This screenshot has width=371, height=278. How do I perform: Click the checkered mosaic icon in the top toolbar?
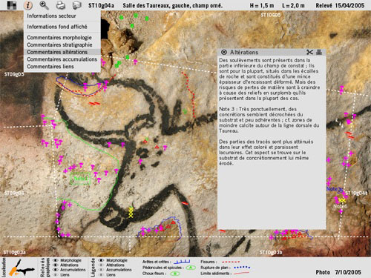11,5
